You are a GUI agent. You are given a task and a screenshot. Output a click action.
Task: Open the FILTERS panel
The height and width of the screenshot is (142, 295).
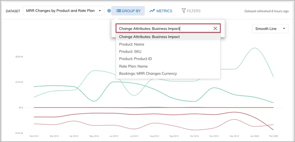tap(191, 11)
